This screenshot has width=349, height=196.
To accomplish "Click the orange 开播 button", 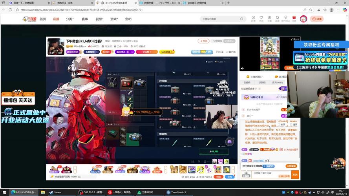I will click(317, 19).
